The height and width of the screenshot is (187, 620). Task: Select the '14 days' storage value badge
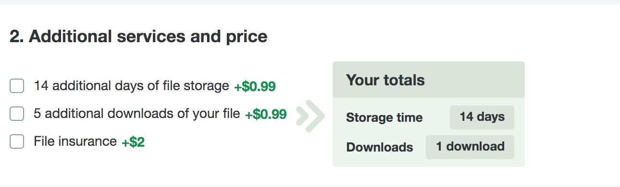tap(482, 117)
